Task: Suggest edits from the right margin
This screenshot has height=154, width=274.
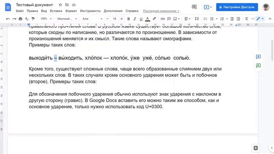Action: tap(258, 65)
